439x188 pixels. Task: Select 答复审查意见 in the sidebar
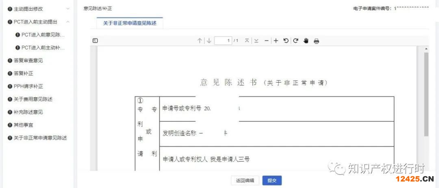coord(28,61)
